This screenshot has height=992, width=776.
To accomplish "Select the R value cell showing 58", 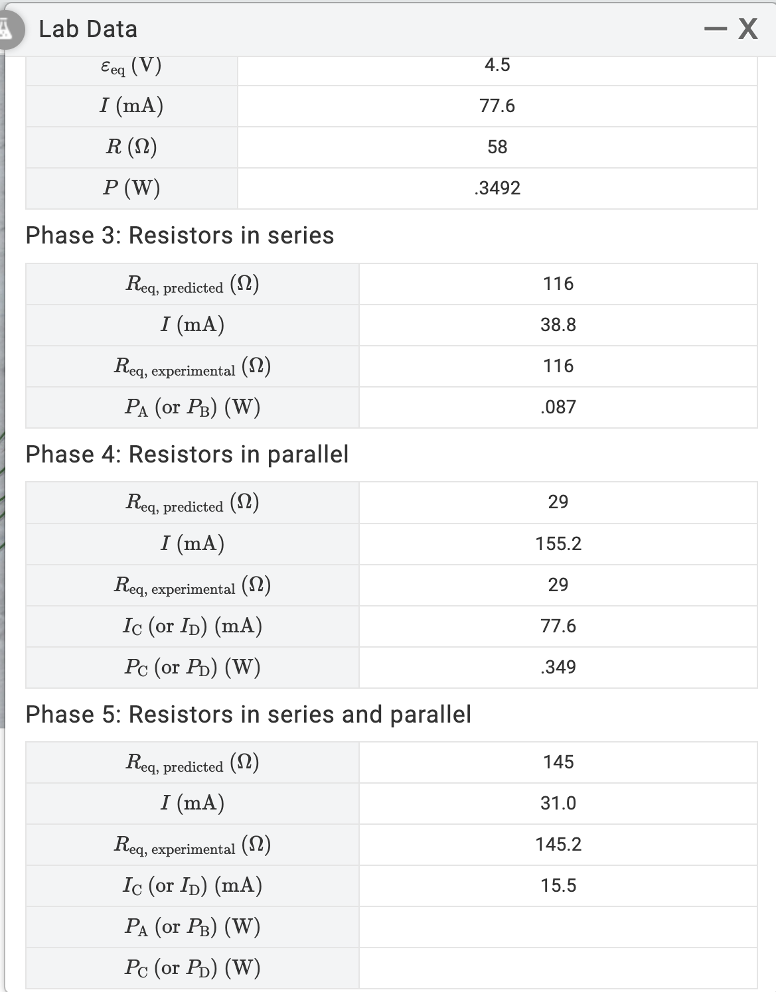I will pyautogui.click(x=498, y=147).
